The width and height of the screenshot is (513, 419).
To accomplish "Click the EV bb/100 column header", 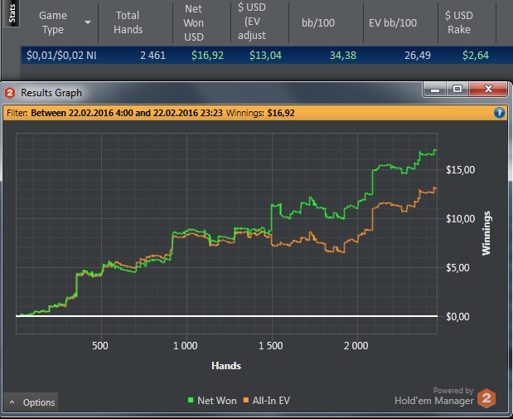I will [393, 22].
